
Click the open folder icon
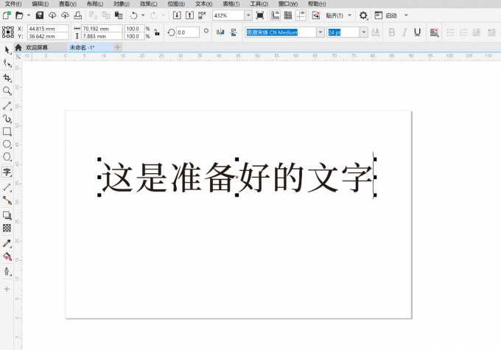19,15
